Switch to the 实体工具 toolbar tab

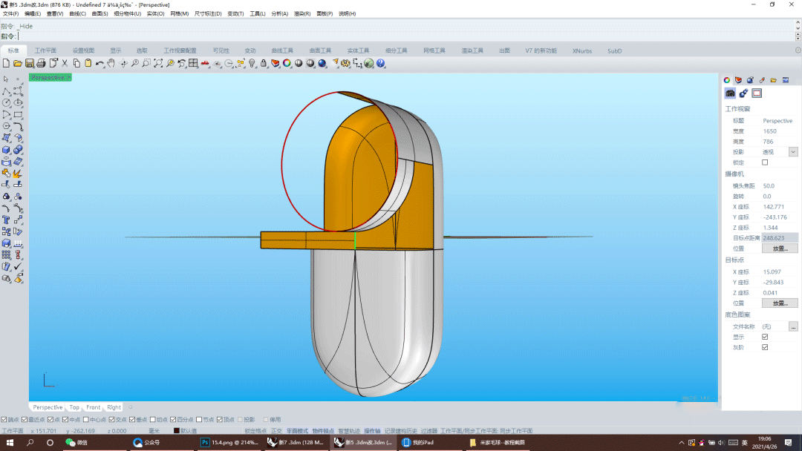tap(358, 50)
